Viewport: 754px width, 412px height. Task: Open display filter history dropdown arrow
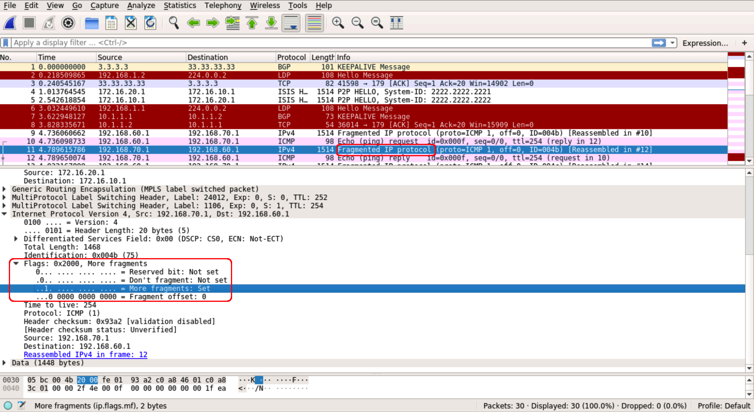click(x=672, y=43)
